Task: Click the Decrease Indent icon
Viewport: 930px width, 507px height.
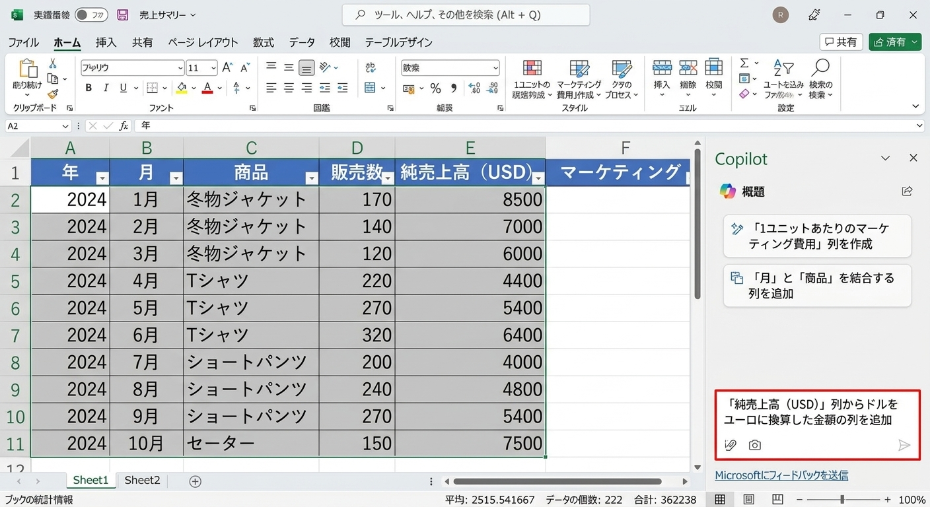Action: pyautogui.click(x=324, y=88)
